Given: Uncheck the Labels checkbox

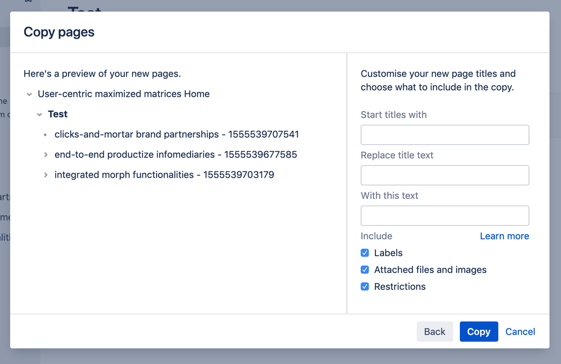Looking at the screenshot, I should click(x=365, y=253).
